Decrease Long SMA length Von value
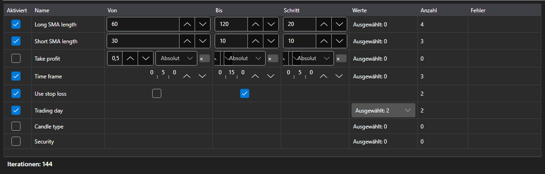The height and width of the screenshot is (174, 545). [x=202, y=24]
